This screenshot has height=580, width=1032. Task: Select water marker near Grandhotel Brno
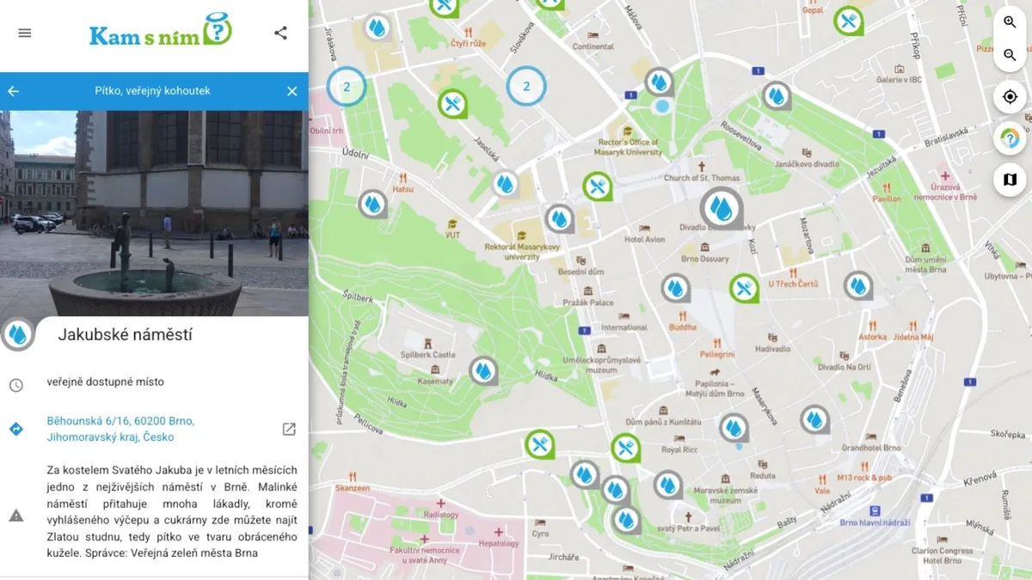(814, 419)
